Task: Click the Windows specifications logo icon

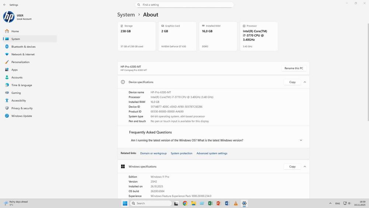Action: 123,167
